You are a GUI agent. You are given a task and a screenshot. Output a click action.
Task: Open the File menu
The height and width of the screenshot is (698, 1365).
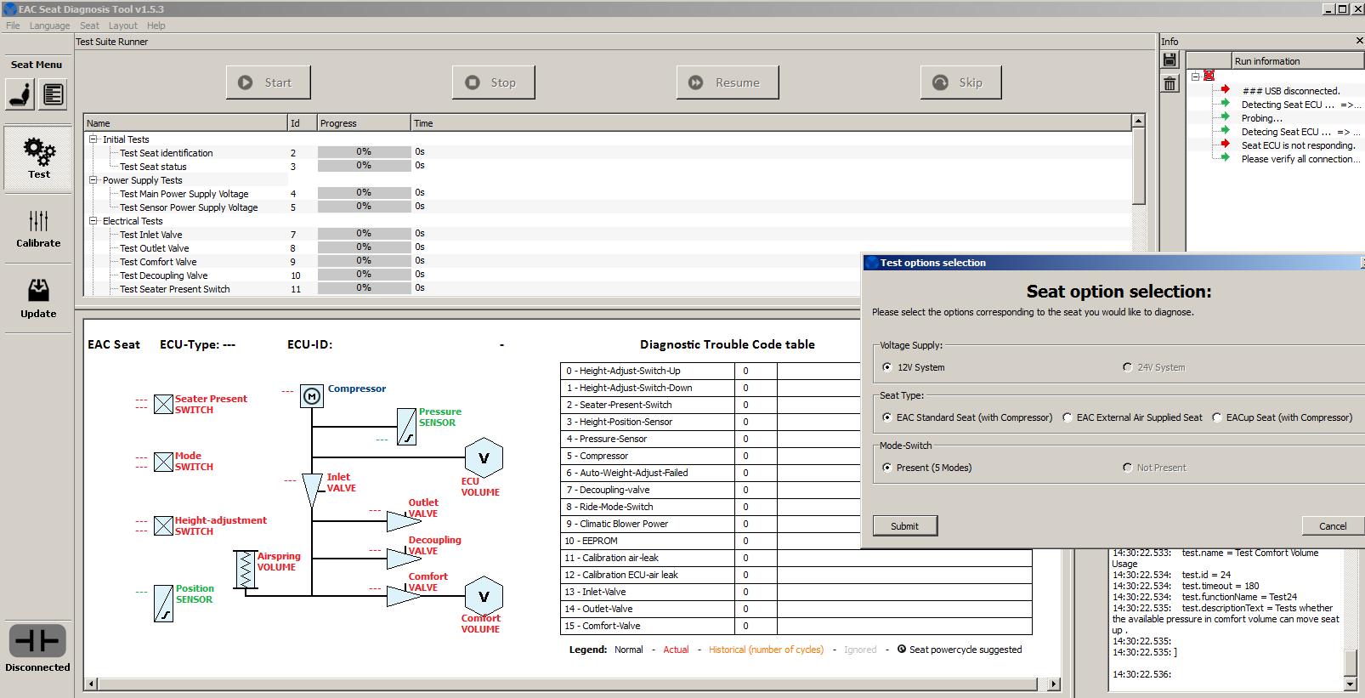[x=13, y=26]
